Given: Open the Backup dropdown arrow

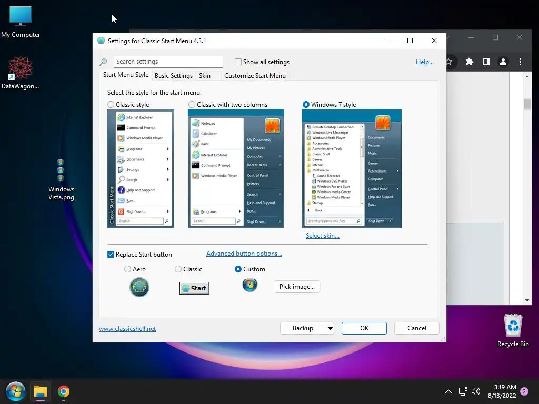Looking at the screenshot, I should [x=330, y=328].
